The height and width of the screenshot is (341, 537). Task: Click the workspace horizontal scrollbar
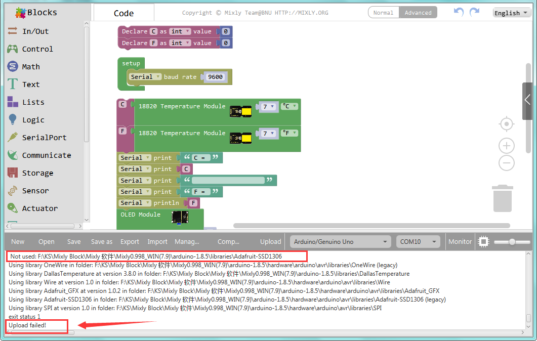point(371,226)
